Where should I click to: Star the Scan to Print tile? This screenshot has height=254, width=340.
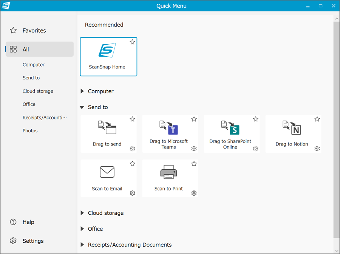click(x=194, y=164)
